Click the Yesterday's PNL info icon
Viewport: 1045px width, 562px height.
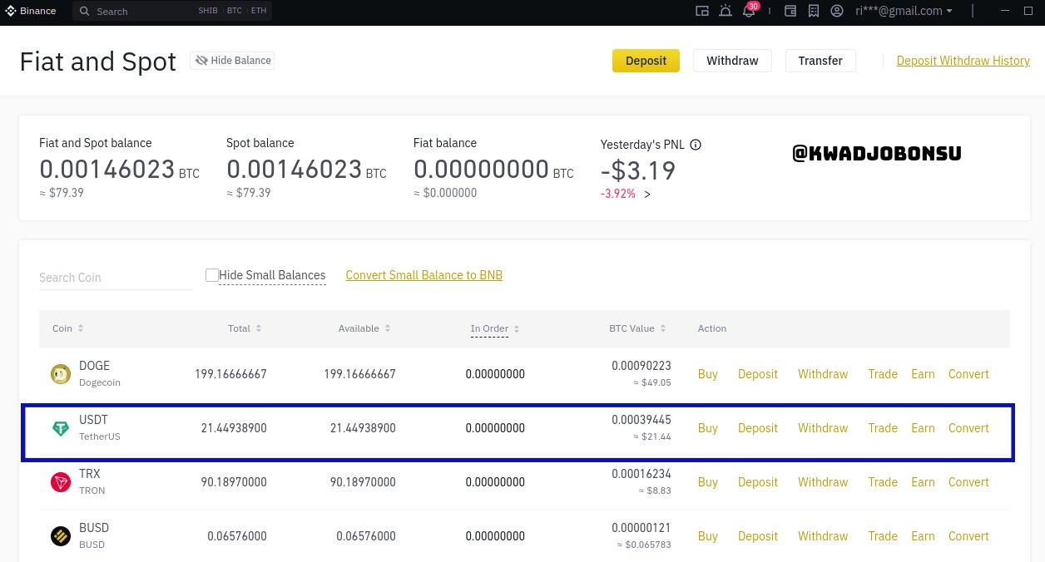click(696, 145)
